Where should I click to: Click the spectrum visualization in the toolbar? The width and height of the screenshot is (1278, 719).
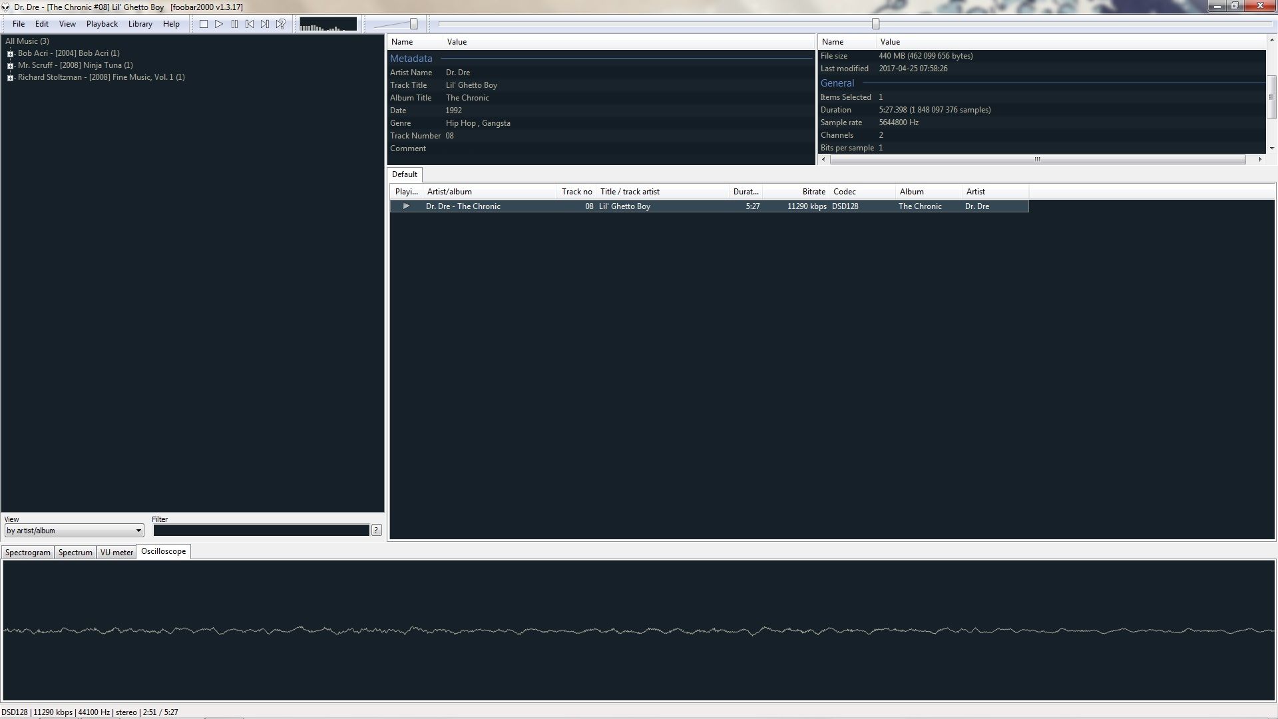[x=327, y=25]
